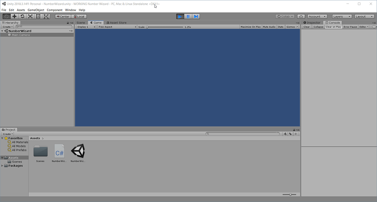Open the Free Aspect dropdown
This screenshot has width=377, height=202.
point(117,27)
